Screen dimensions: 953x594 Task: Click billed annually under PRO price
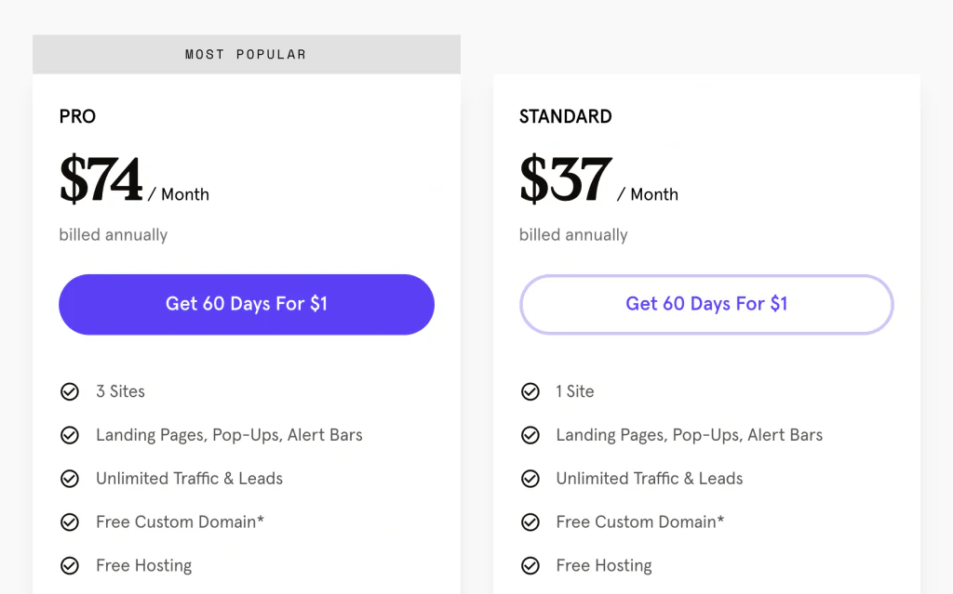(x=113, y=235)
